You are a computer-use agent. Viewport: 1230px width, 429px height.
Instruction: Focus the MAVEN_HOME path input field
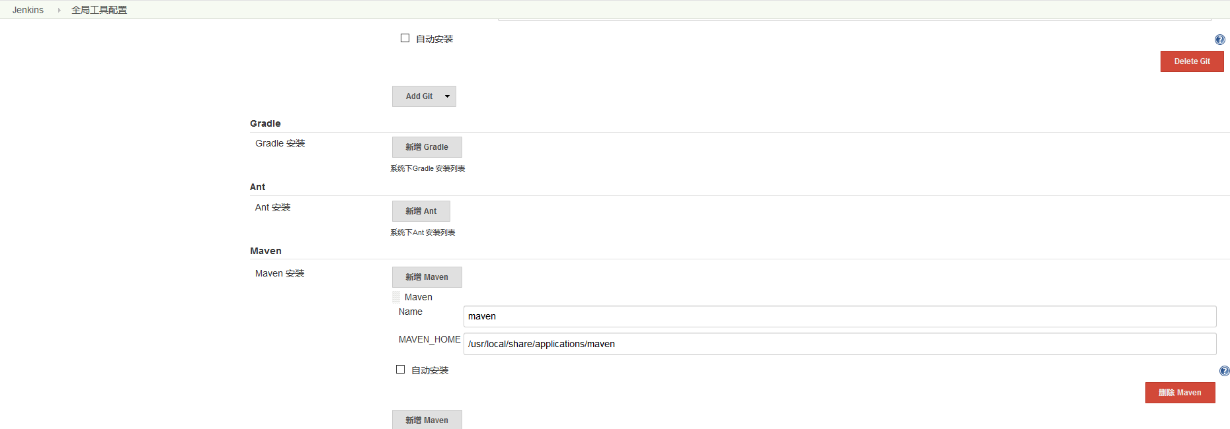pos(840,344)
